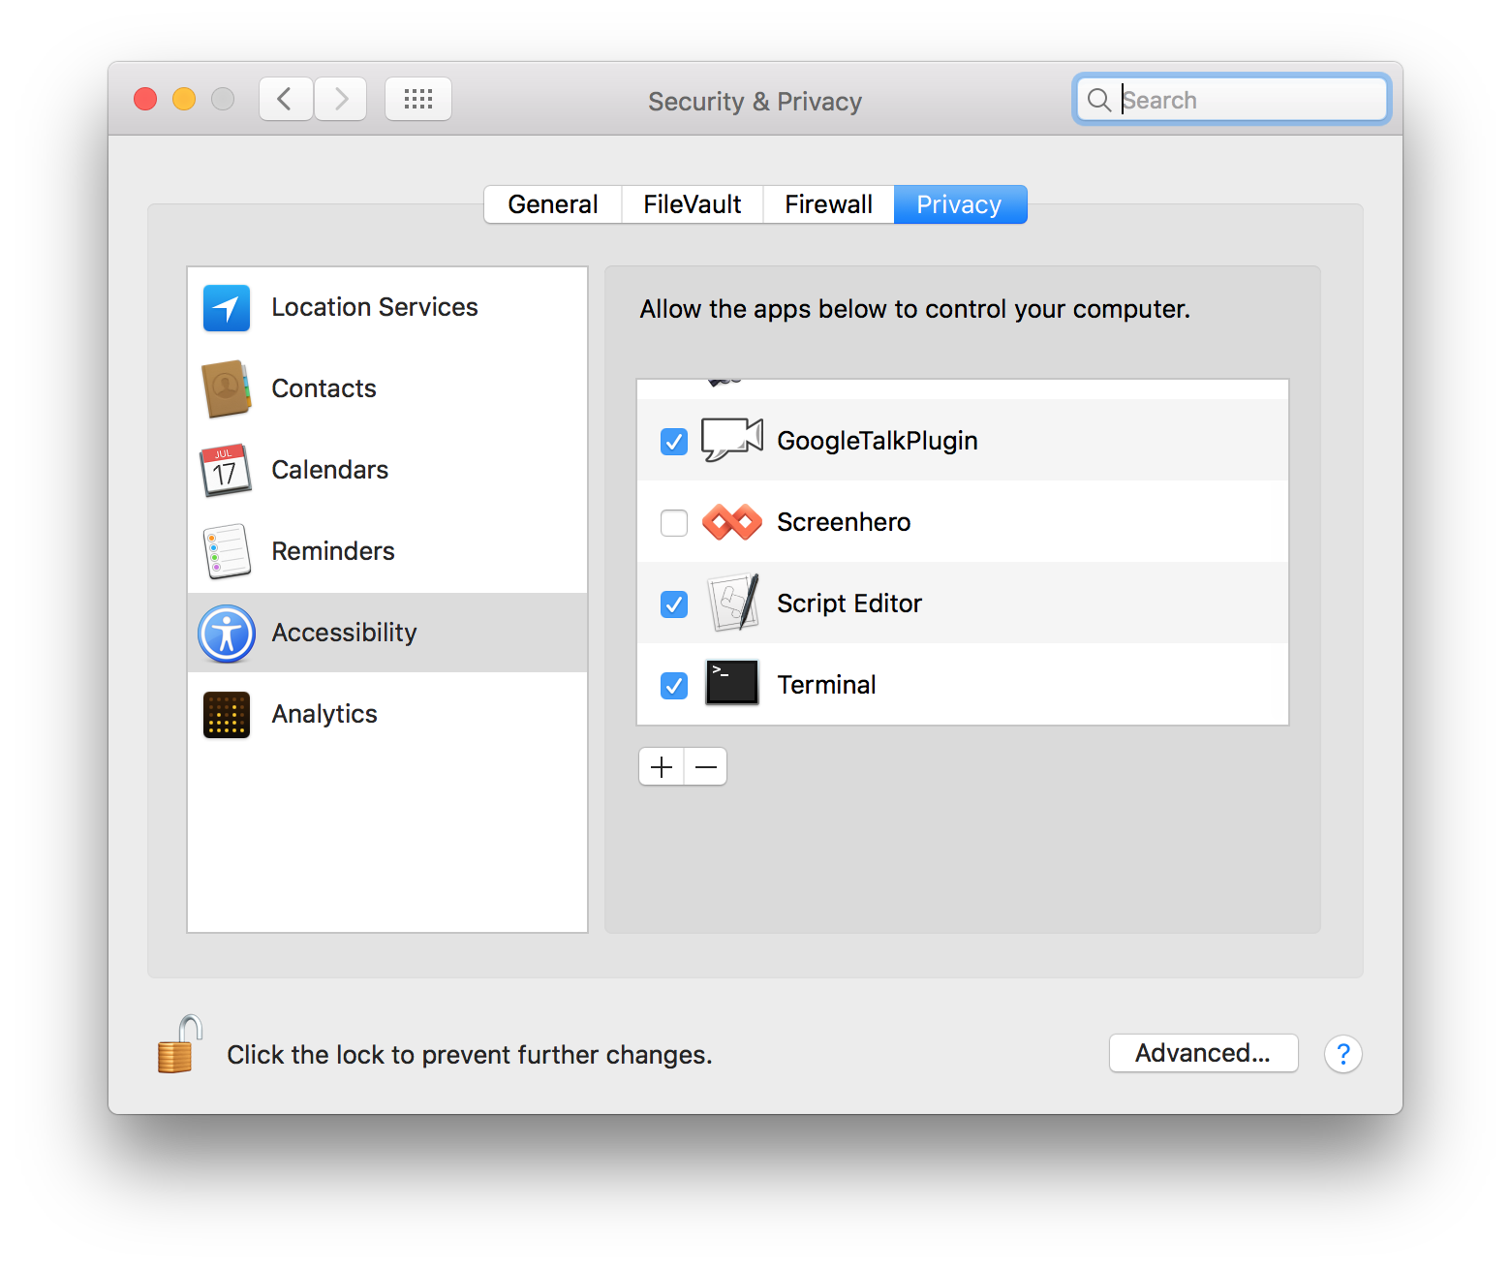Uncheck the Terminal checkbox
The image size is (1511, 1269).
pyautogui.click(x=674, y=686)
